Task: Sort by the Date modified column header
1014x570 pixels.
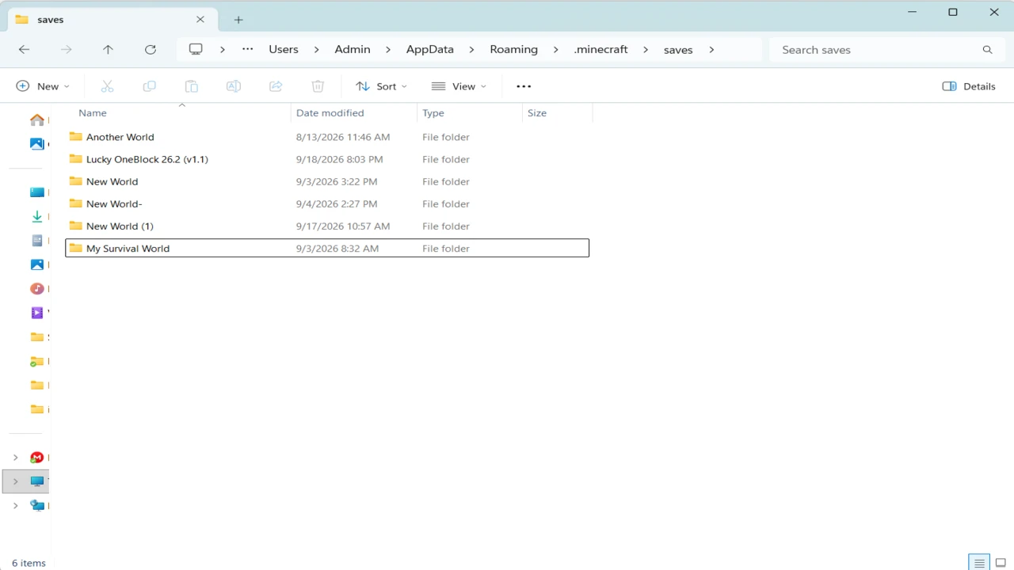Action: point(353,113)
